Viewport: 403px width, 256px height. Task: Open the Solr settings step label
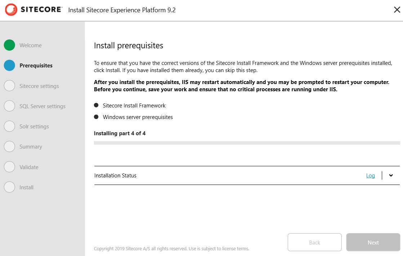click(x=34, y=127)
